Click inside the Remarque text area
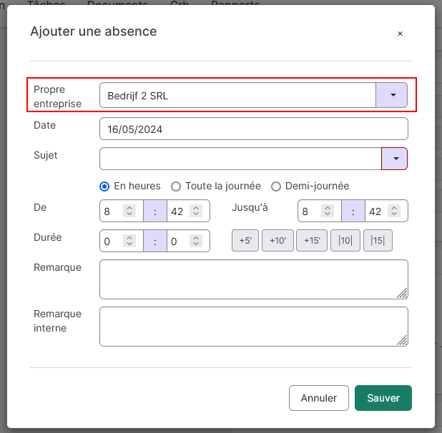 pyautogui.click(x=254, y=279)
